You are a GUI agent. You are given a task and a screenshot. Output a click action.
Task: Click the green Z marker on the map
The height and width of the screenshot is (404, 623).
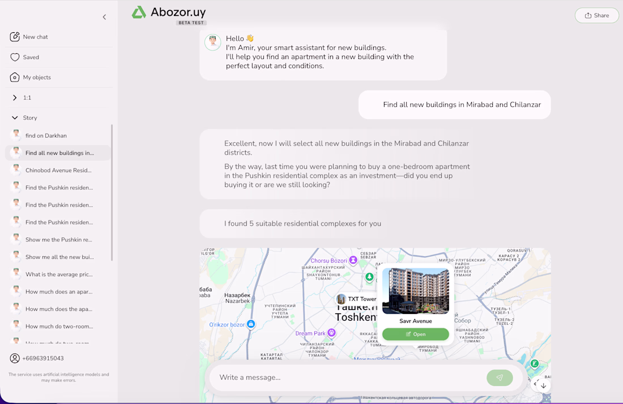[535, 364]
